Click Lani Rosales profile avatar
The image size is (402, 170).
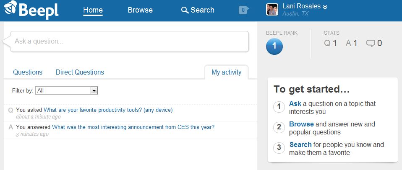pos(272,9)
